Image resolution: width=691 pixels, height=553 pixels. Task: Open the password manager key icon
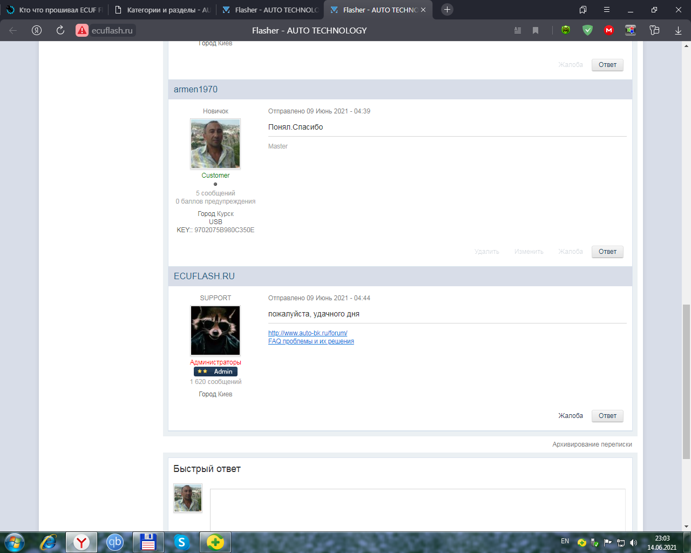[x=654, y=30]
